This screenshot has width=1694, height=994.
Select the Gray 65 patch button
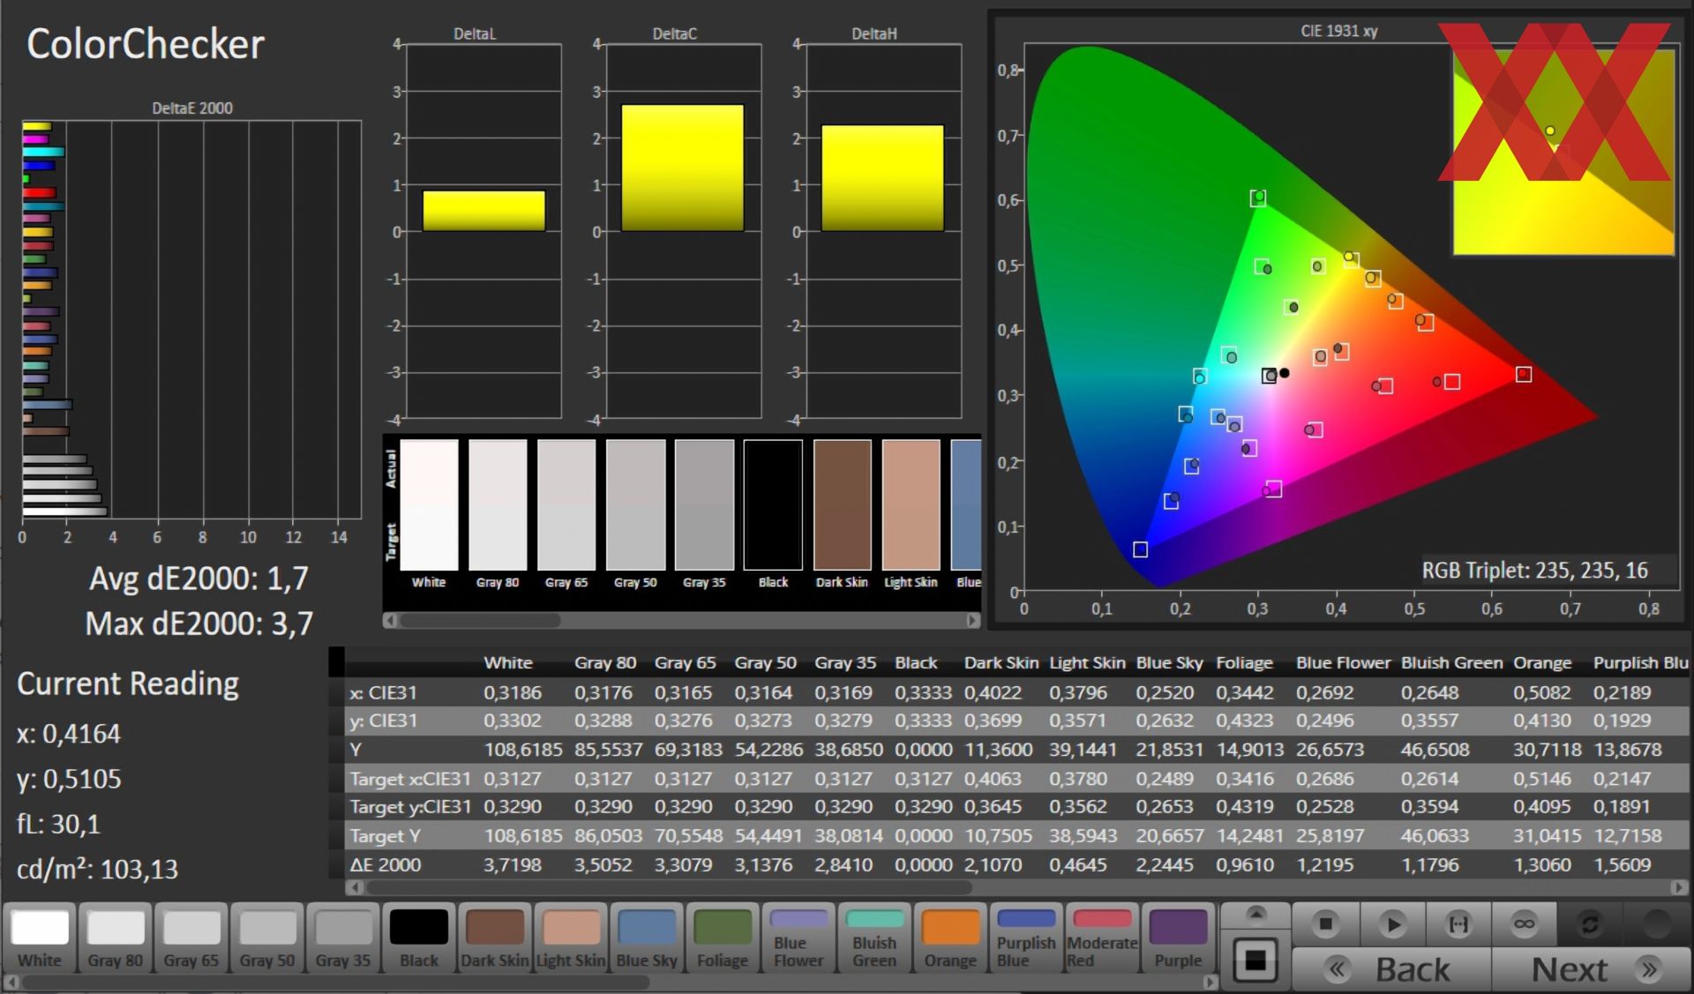[x=191, y=938]
